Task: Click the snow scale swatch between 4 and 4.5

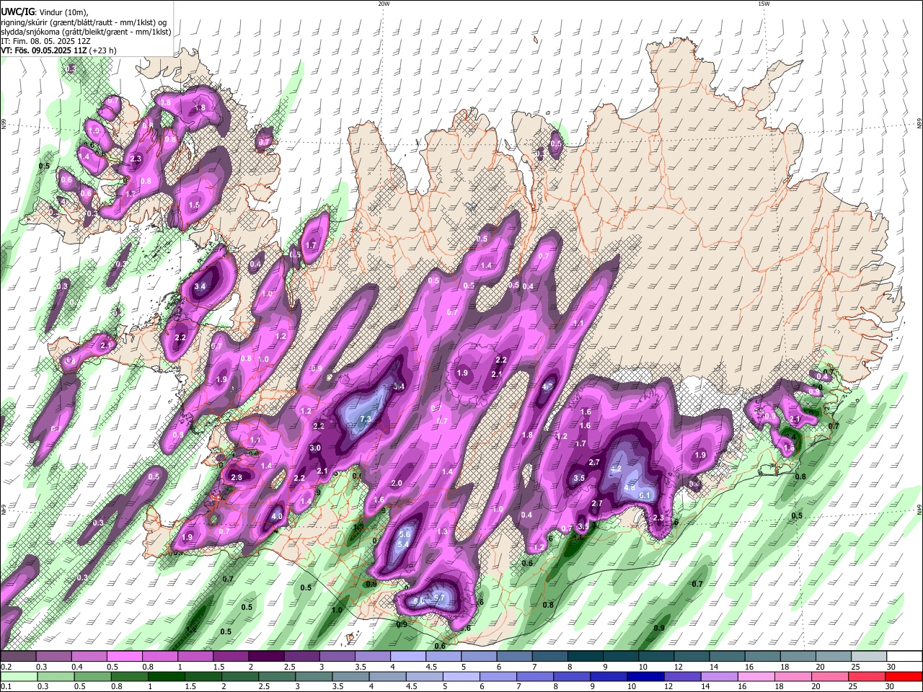Action: (408, 657)
